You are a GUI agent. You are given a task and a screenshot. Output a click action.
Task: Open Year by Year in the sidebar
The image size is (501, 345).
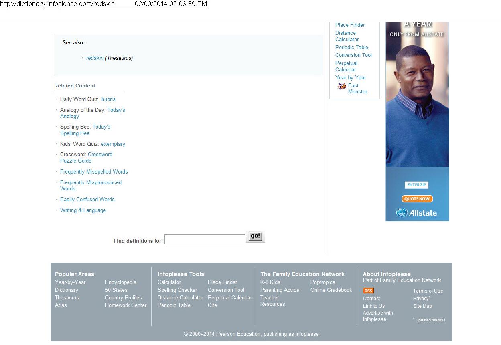coord(351,78)
